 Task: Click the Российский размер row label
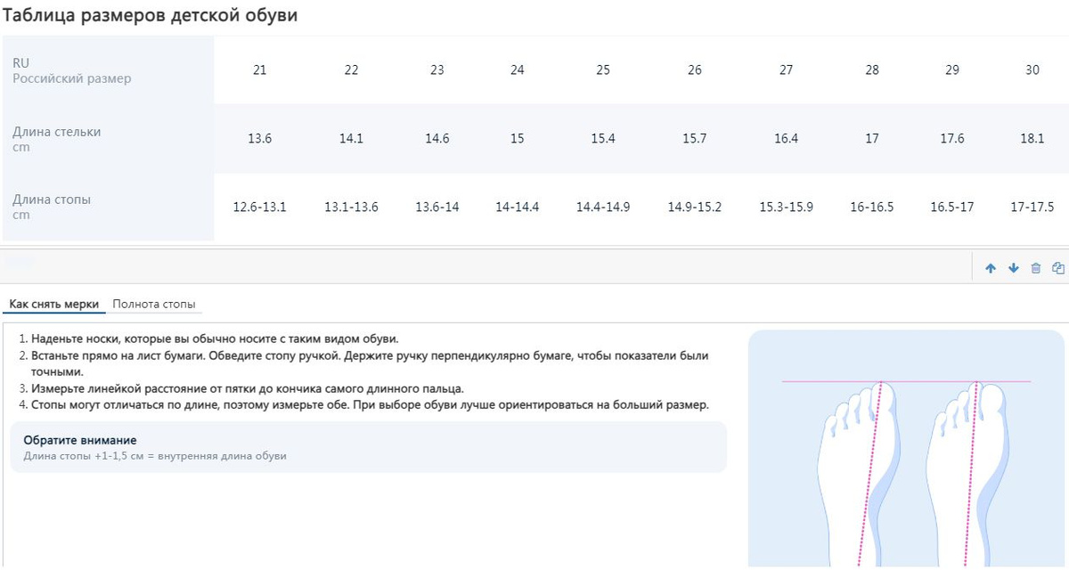[x=71, y=78]
